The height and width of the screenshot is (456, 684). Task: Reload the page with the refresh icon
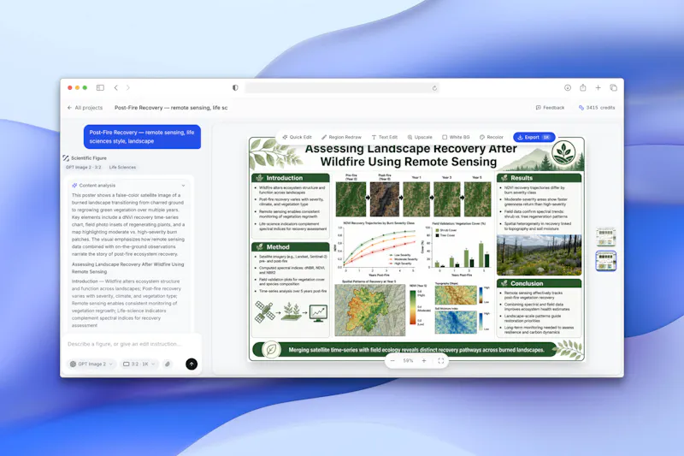[434, 88]
